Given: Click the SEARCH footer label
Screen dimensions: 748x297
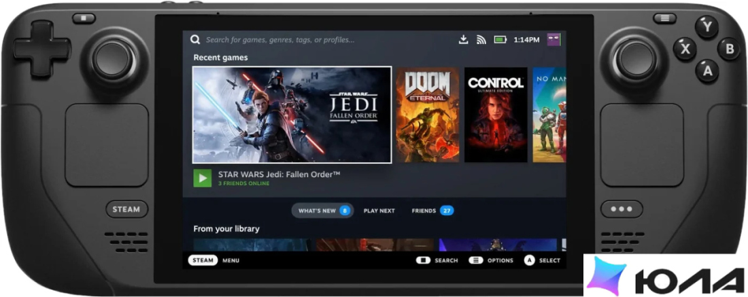Looking at the screenshot, I should tap(446, 260).
